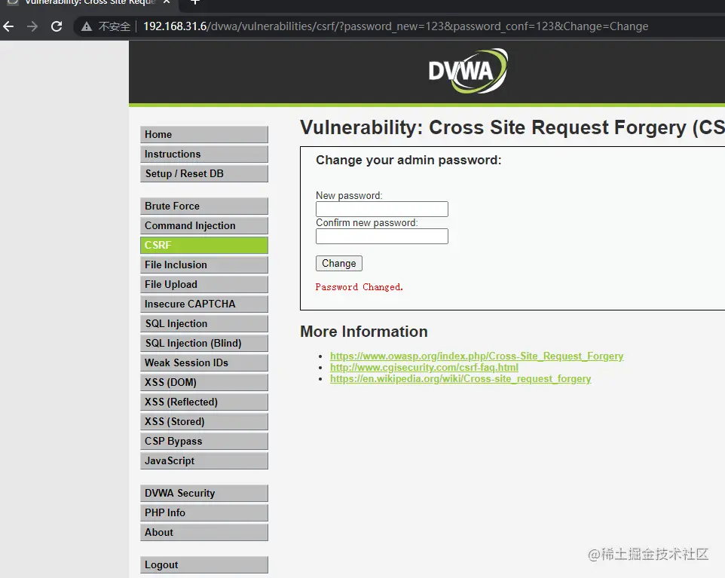This screenshot has height=578, width=725.
Task: Reload the page with the refresh icon
Action: (x=57, y=26)
